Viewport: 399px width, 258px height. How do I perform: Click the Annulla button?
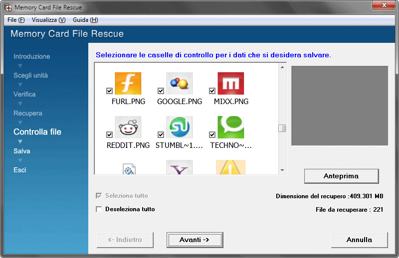[359, 240]
